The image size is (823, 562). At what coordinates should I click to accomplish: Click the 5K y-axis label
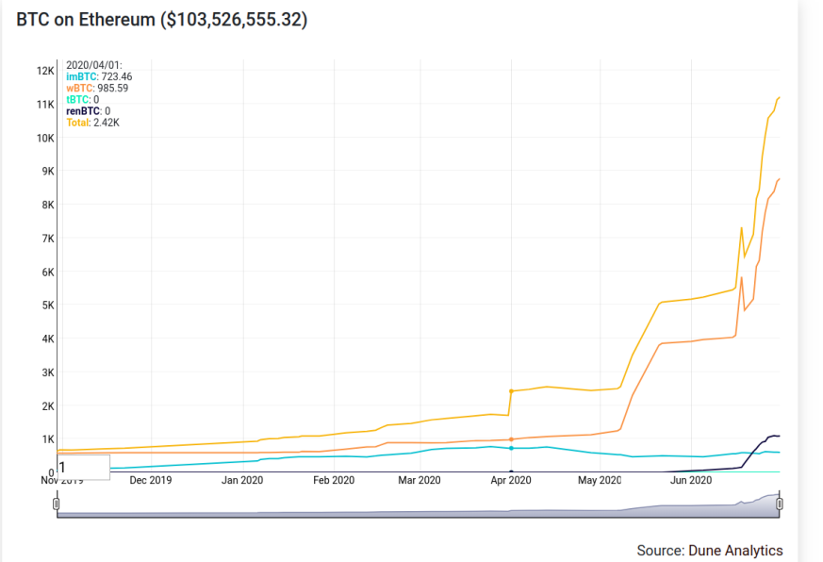tap(48, 306)
